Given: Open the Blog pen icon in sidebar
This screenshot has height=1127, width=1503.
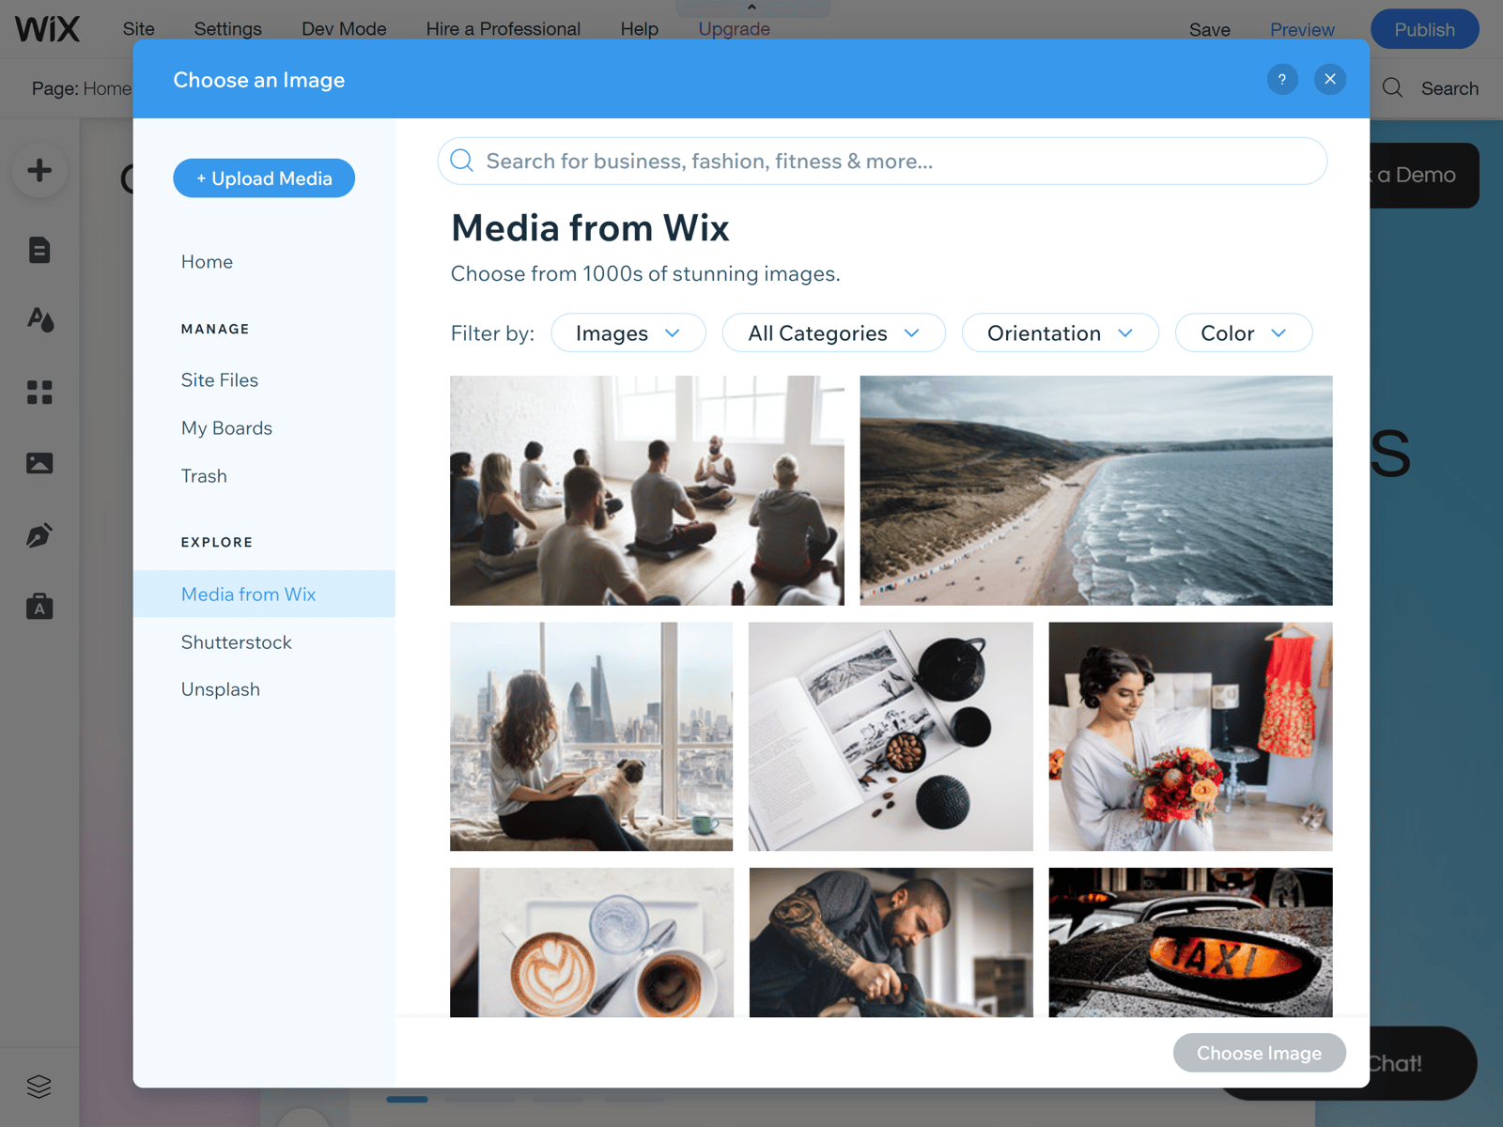Looking at the screenshot, I should tap(39, 535).
